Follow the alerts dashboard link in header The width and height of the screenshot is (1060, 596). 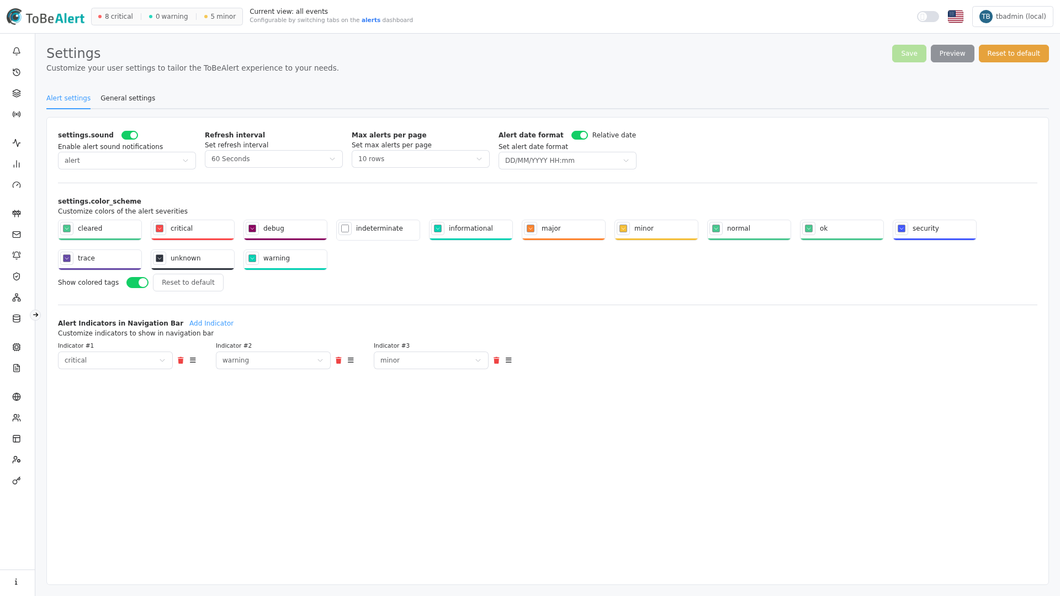coord(371,20)
